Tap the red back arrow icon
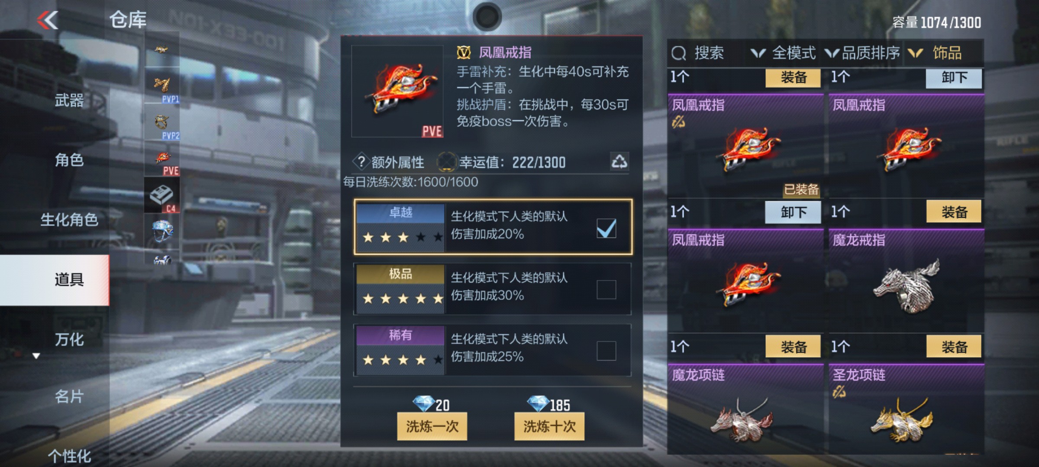The height and width of the screenshot is (467, 1039). [48, 20]
